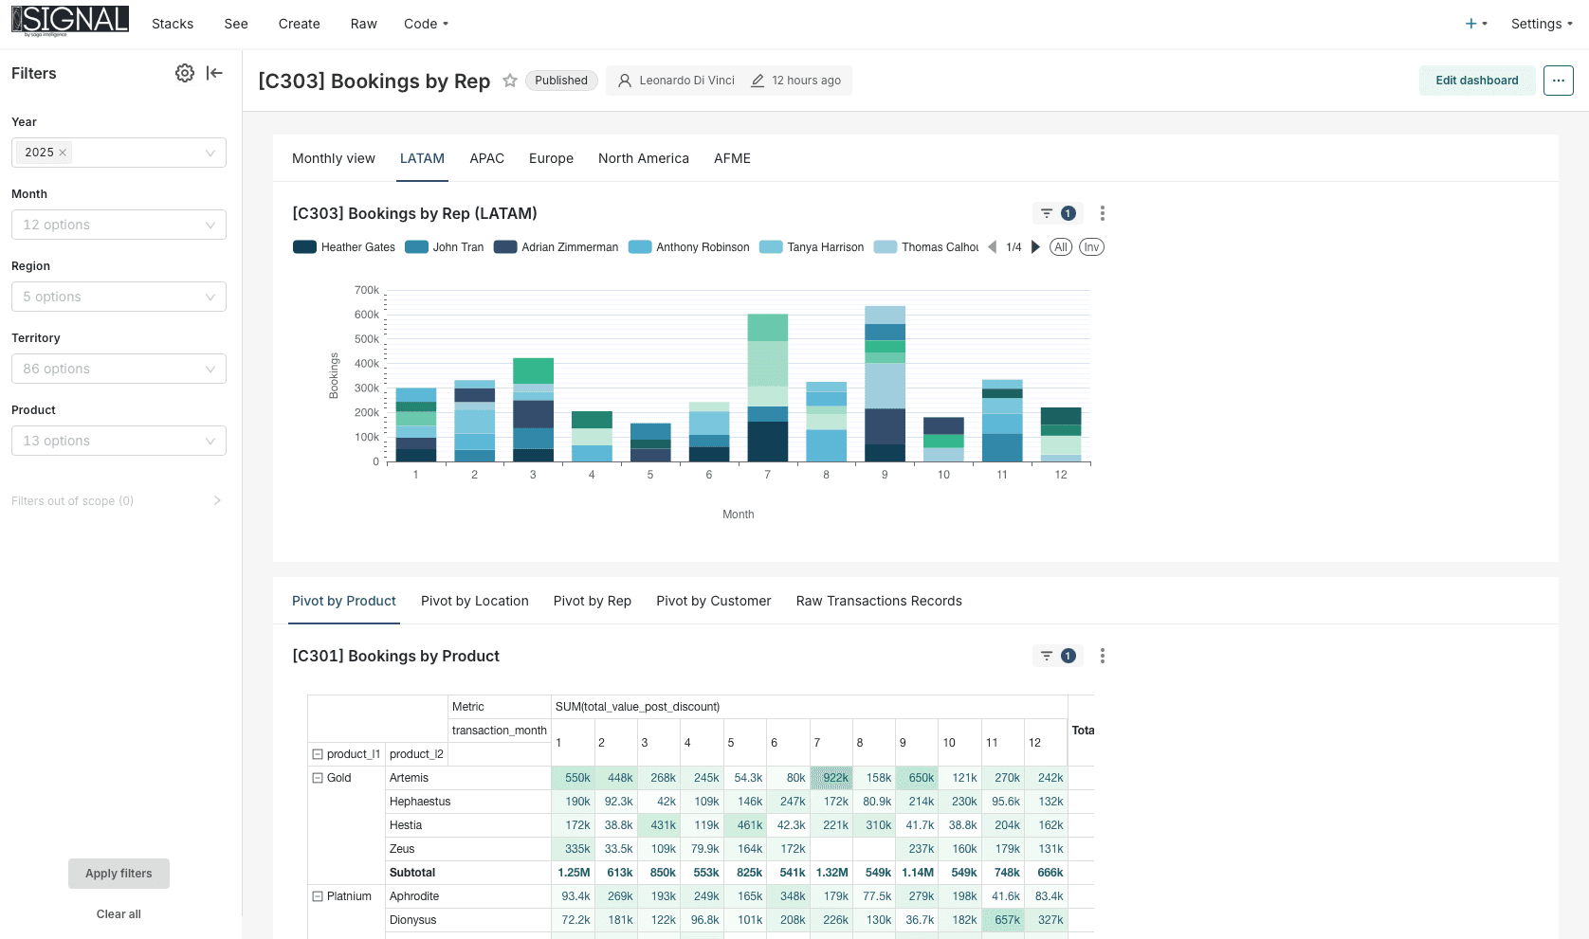
Task: Collapse the product_l1 pivot header
Action: (318, 754)
